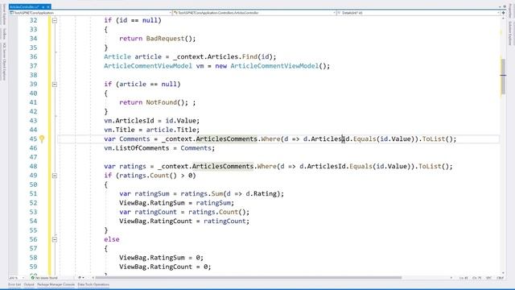515x290 pixels.
Task: Click the horizontal scrollbar of the editor
Action: tap(249, 278)
